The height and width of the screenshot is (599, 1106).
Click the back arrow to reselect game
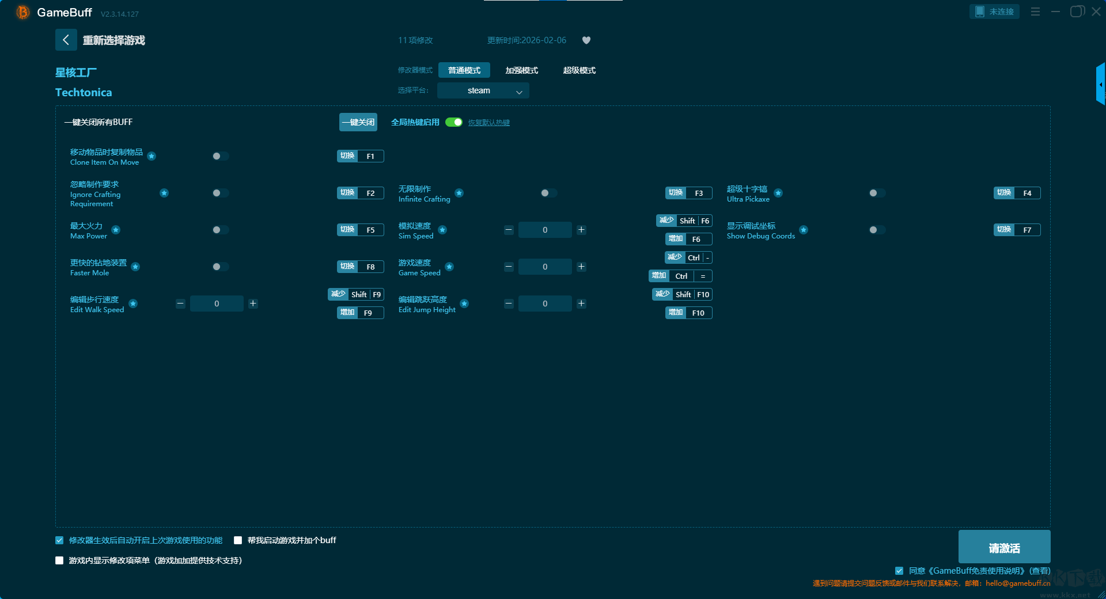click(x=66, y=40)
